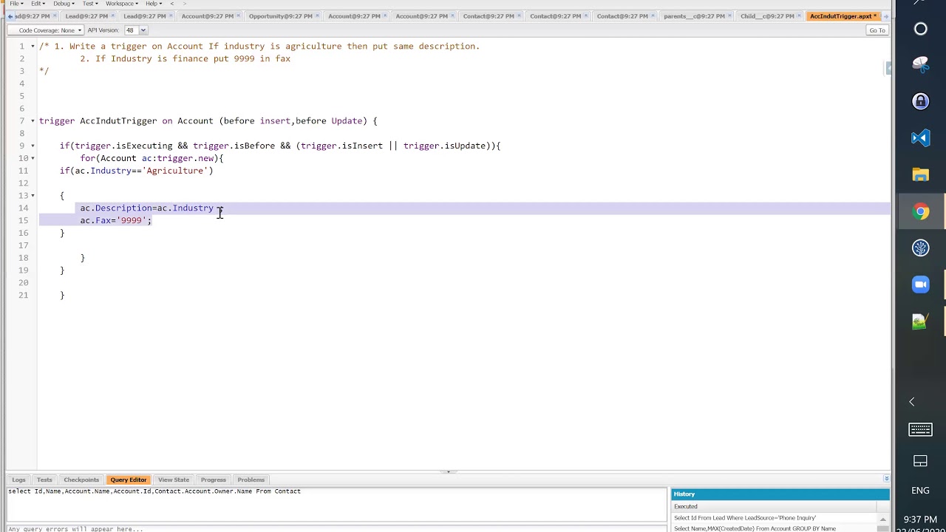
Task: Close the Child__c@9:27 PM tab
Action: coord(799,16)
